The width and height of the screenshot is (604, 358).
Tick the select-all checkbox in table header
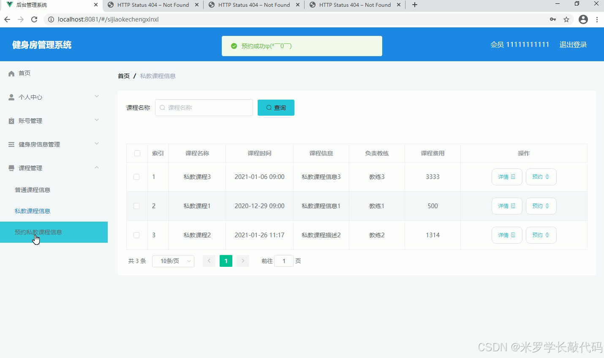tap(137, 153)
